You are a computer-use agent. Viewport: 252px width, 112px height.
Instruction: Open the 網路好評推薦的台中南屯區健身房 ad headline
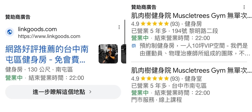[47, 54]
